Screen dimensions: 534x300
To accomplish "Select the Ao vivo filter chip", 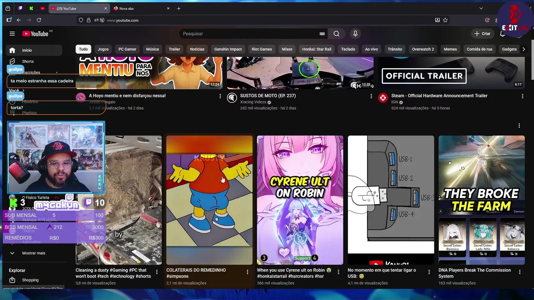I will [x=371, y=49].
